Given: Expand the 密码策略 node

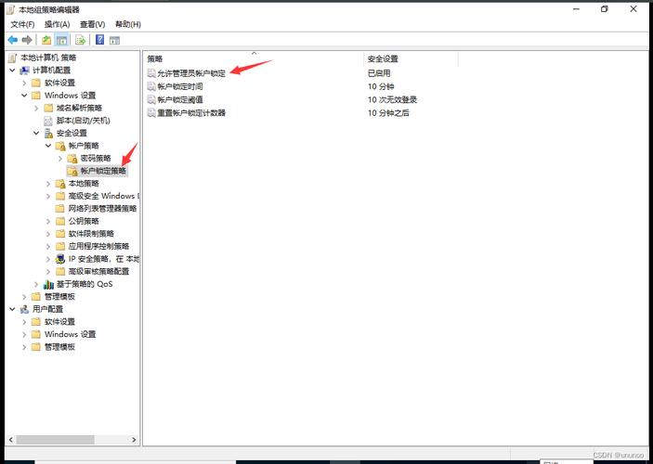Looking at the screenshot, I should [x=60, y=159].
